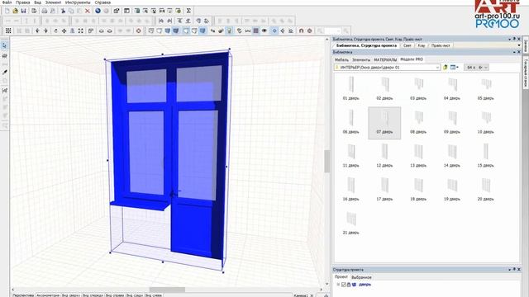Image resolution: width=529 pixels, height=297 pixels.
Task: Open the panel tabs overflow arrow
Action: click(x=519, y=45)
